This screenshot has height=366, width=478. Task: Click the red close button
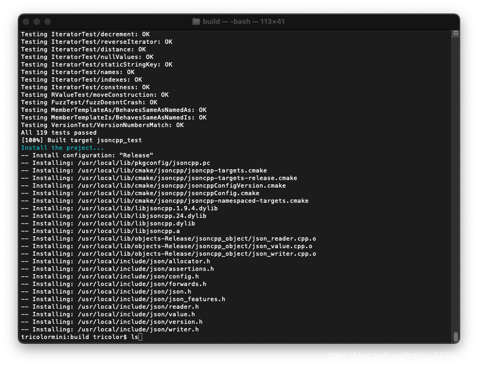tap(25, 22)
